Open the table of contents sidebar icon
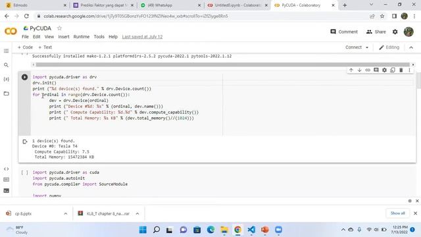421x237 pixels. [x=6, y=51]
